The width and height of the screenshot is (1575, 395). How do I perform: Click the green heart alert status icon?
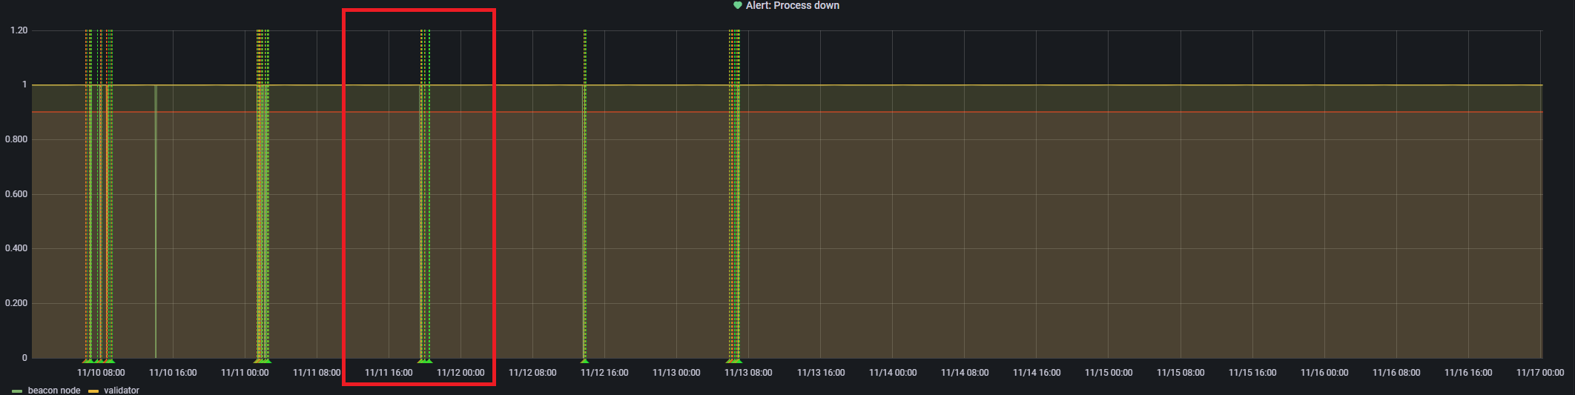(x=737, y=5)
